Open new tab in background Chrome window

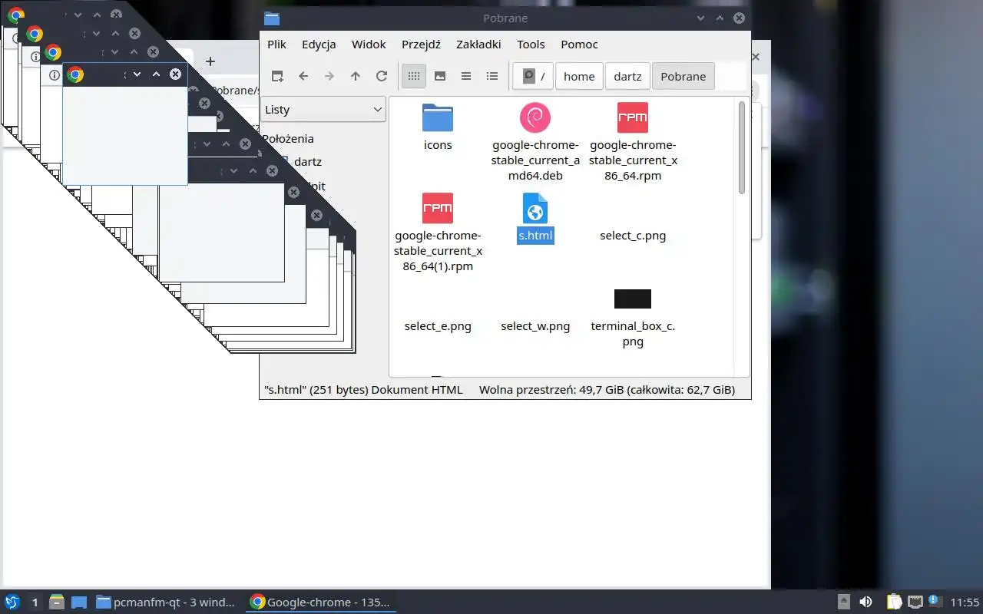tap(210, 61)
